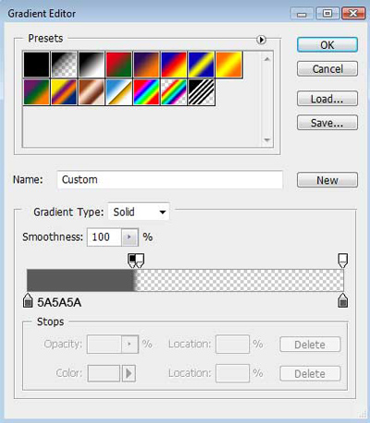Click the presets scrollbar down arrow
Image resolution: width=370 pixels, height=423 pixels.
point(267,140)
